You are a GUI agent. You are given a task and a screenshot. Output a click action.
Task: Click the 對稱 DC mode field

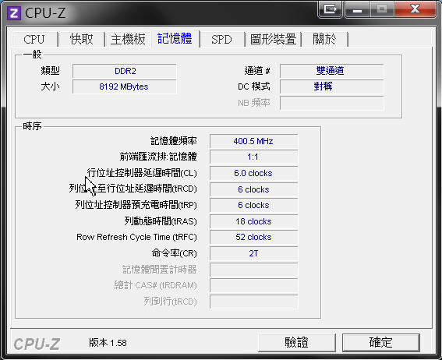331,86
